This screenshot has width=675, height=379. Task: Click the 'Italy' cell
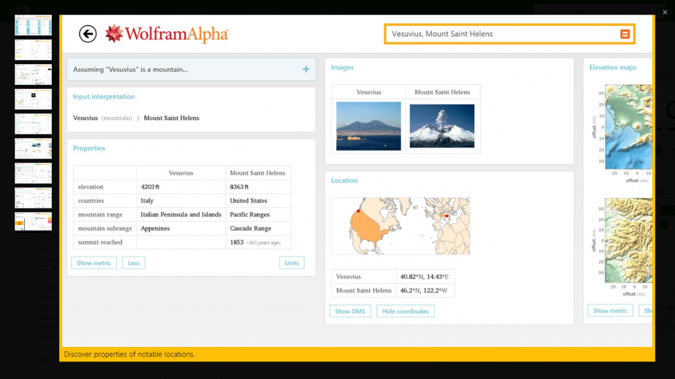(147, 201)
